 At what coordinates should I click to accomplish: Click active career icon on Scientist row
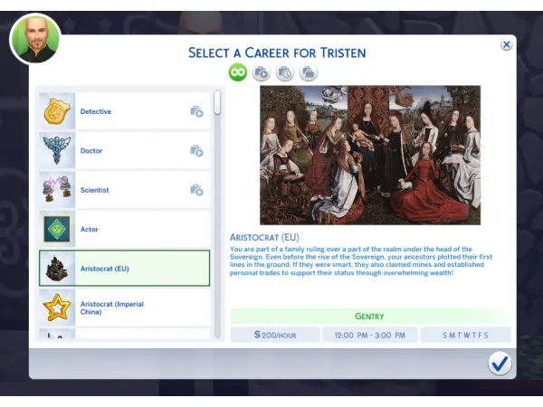point(196,190)
